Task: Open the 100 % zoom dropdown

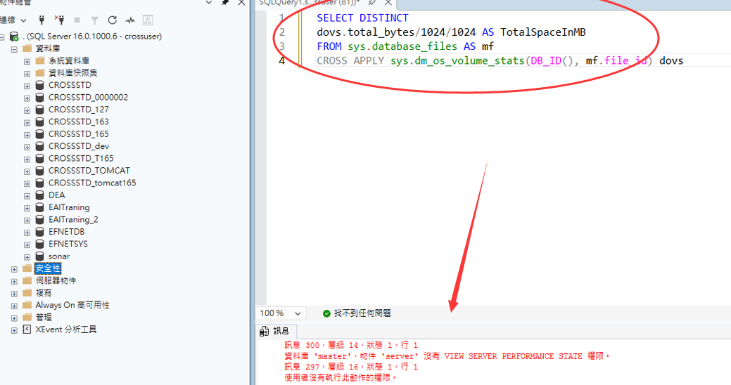Action: click(298, 313)
